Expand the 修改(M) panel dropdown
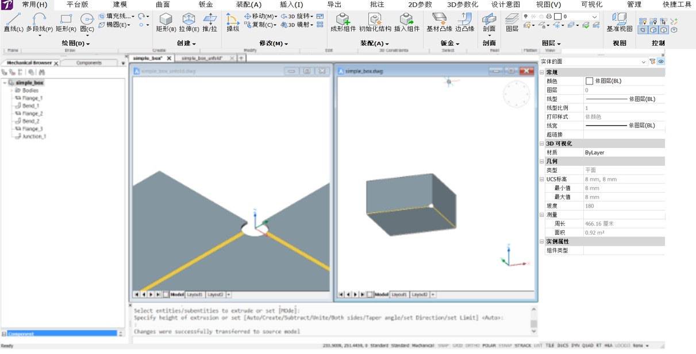 click(274, 44)
